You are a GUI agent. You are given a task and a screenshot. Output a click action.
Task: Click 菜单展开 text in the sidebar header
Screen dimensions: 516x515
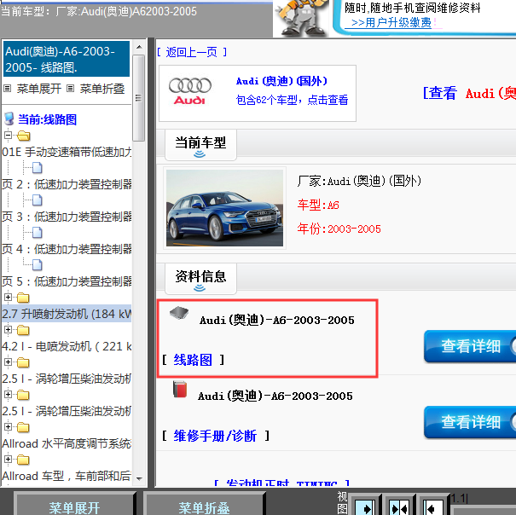[39, 89]
